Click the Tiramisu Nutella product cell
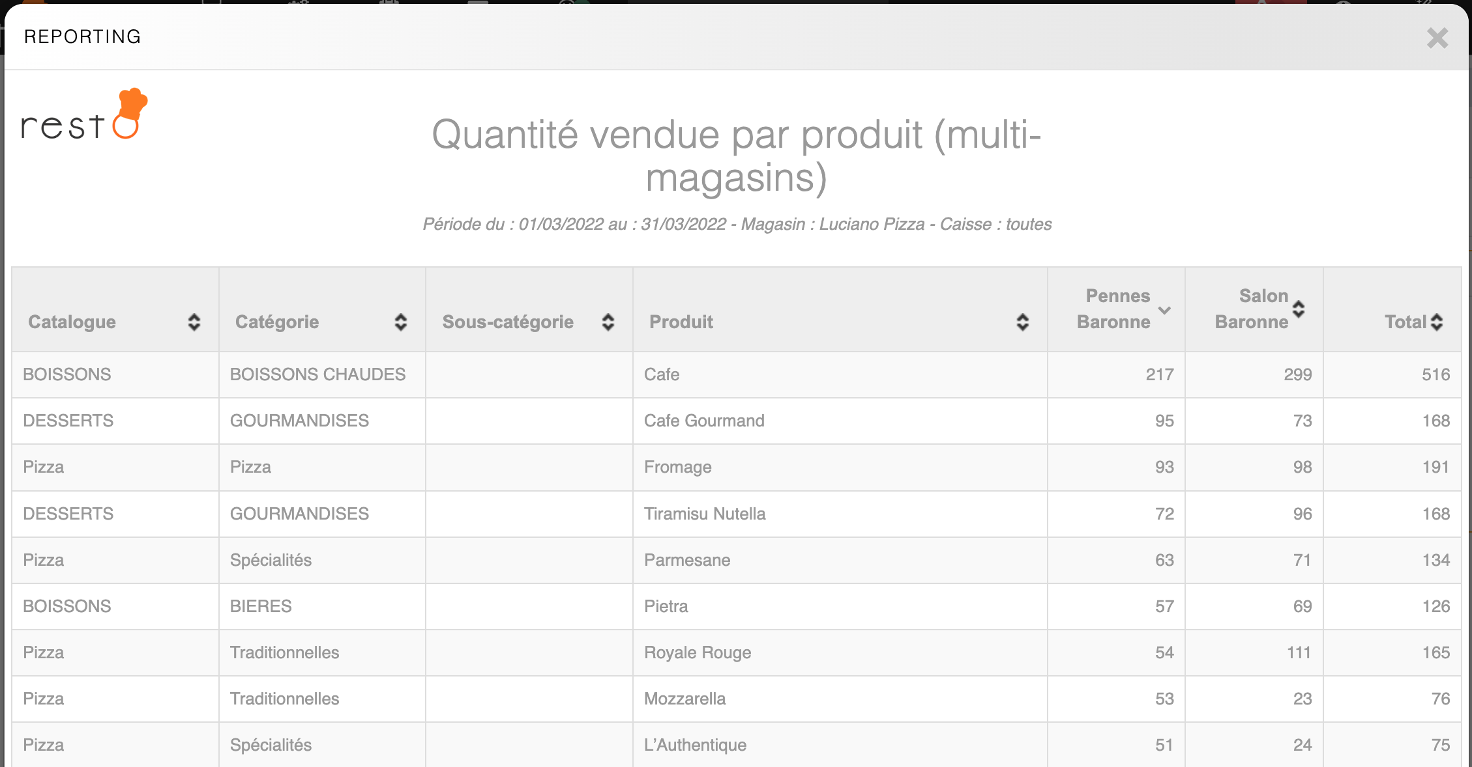 coord(705,514)
